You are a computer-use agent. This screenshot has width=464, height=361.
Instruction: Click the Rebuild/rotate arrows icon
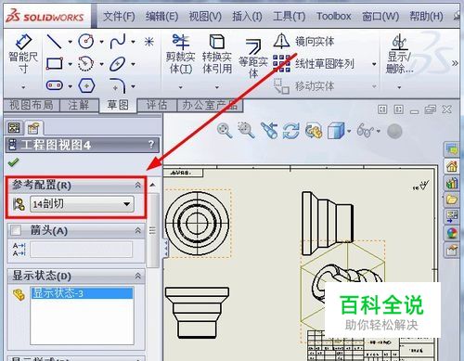pos(291,131)
